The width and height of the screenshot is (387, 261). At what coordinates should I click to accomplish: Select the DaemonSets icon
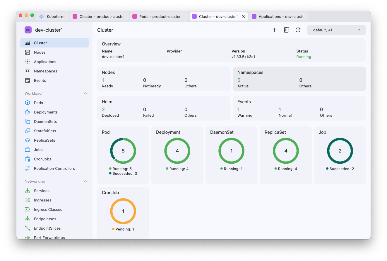28,121
